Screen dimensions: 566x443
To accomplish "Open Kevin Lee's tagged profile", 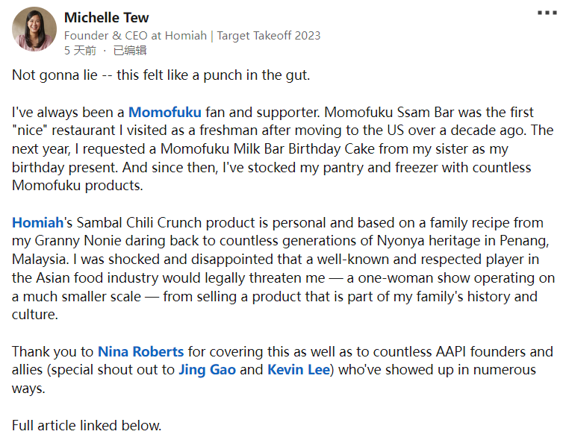I will tap(299, 370).
